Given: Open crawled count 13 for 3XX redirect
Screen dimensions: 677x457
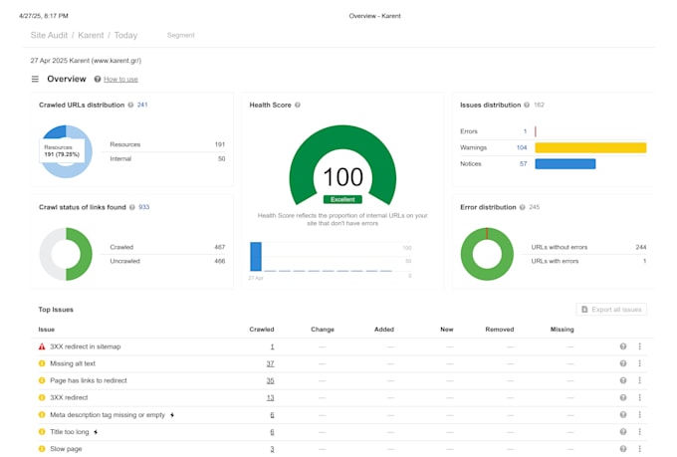Looking at the screenshot, I should point(270,398).
